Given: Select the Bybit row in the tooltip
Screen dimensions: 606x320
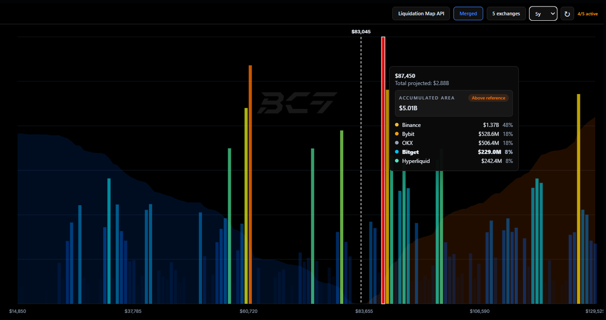Looking at the screenshot, I should 454,134.
